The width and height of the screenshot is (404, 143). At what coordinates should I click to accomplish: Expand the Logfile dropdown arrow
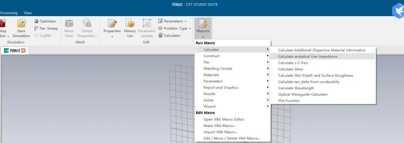[x=53, y=36]
